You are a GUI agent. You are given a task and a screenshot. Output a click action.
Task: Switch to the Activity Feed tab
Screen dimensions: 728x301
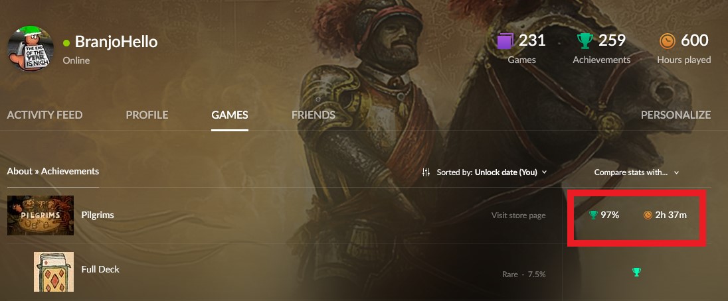[45, 115]
